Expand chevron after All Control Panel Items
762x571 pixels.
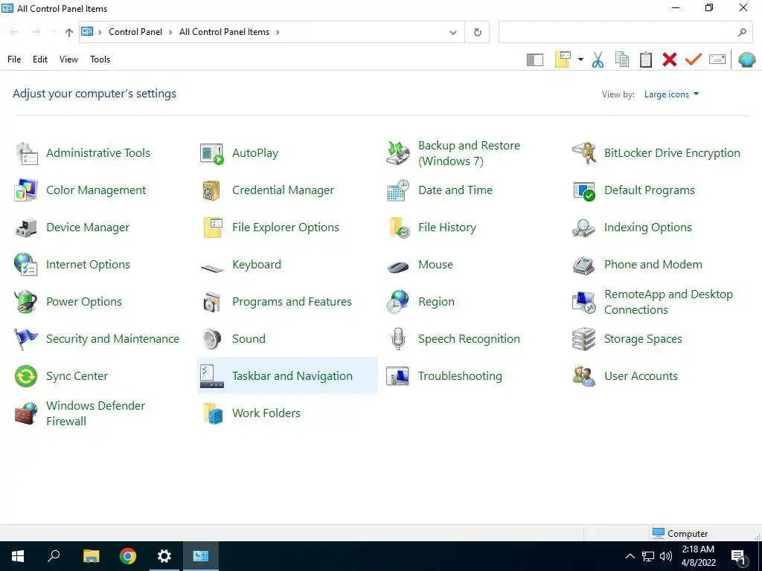pyautogui.click(x=278, y=32)
